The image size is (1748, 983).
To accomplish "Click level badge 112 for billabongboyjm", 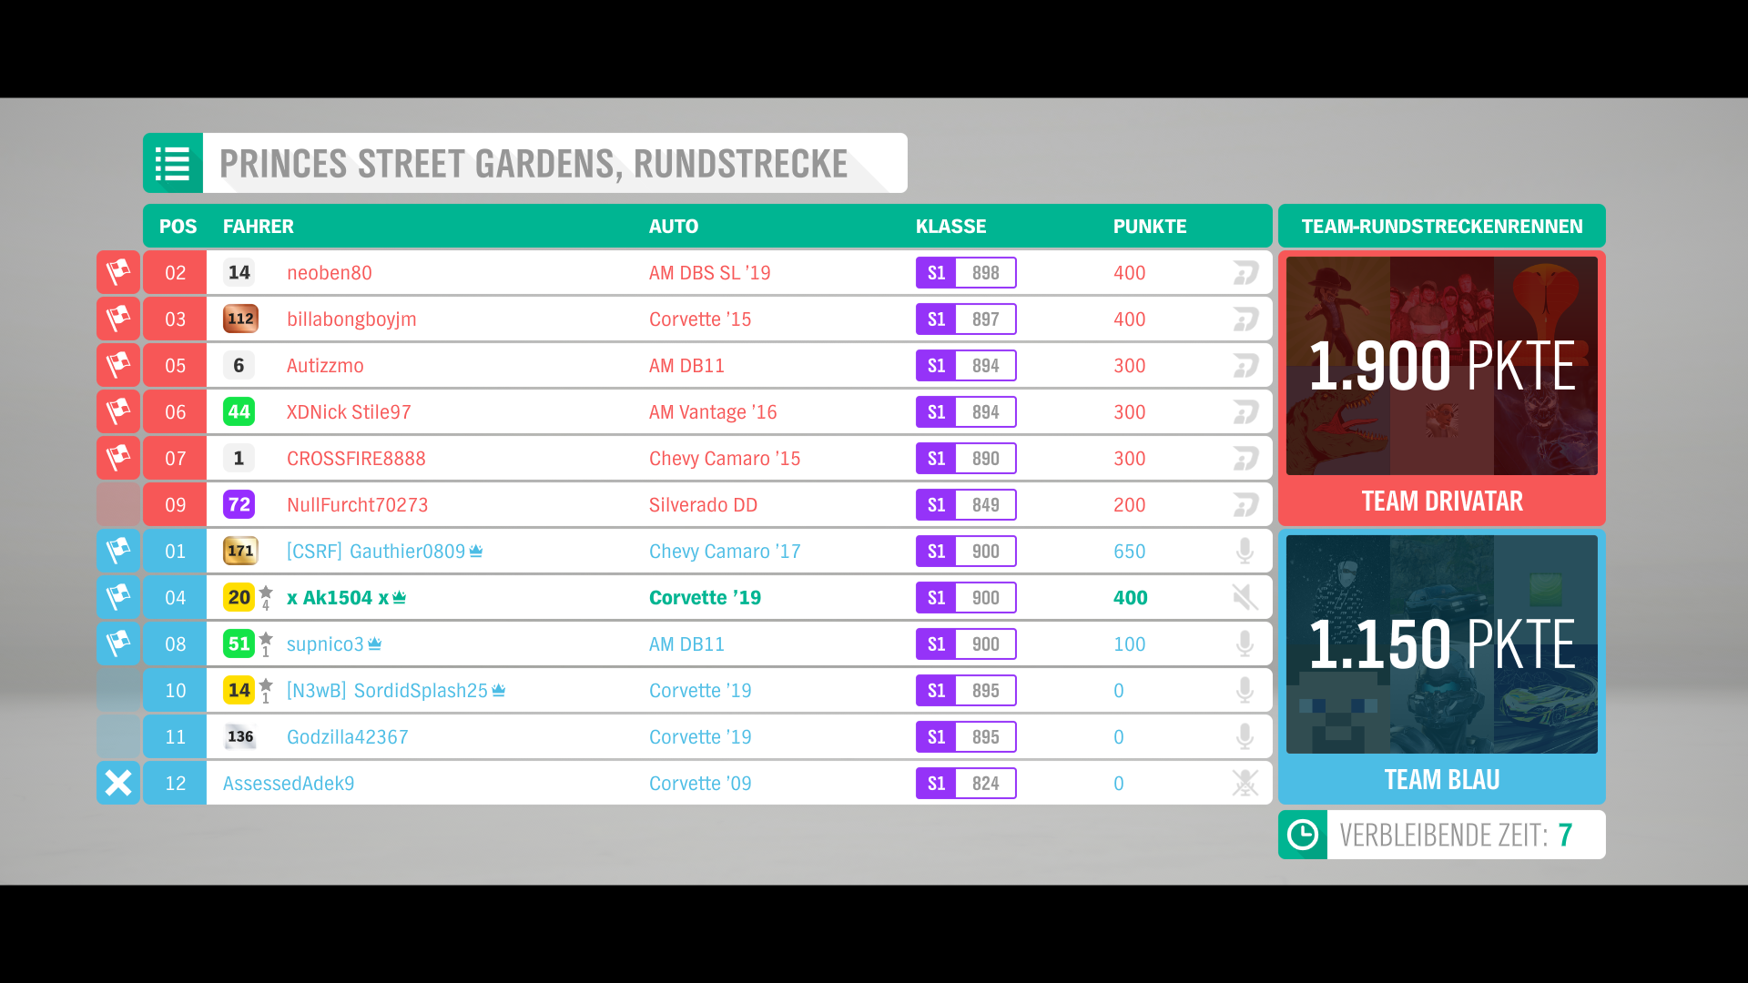I will [x=240, y=319].
